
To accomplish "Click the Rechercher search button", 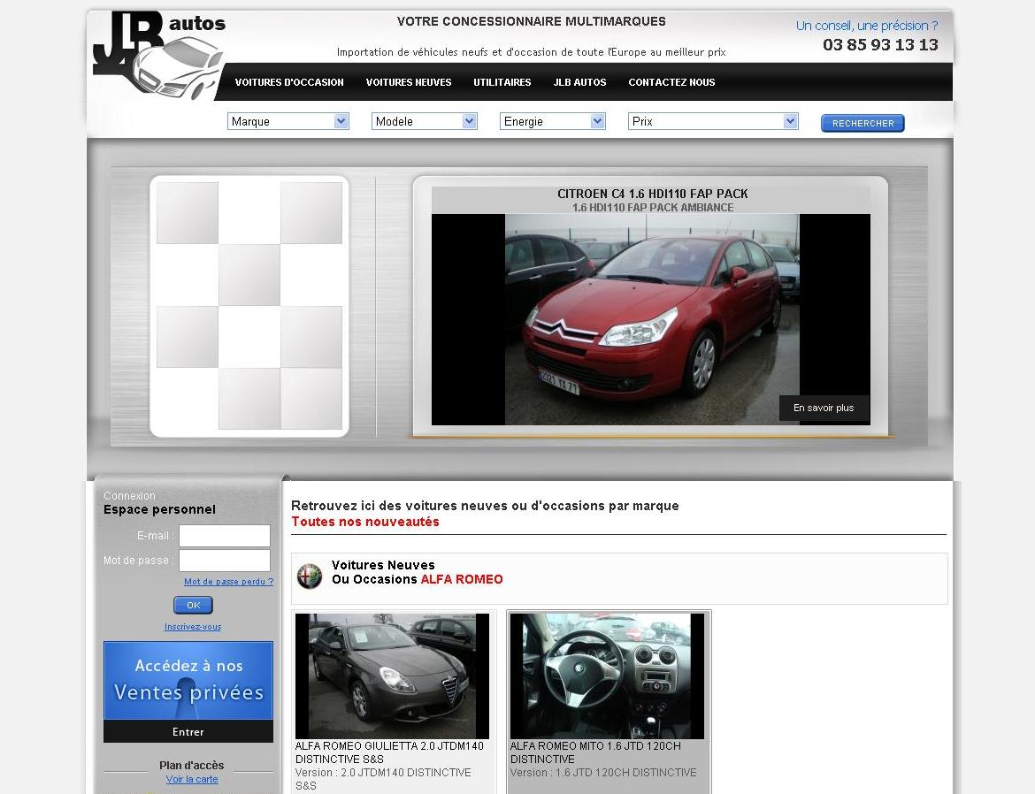I will click(862, 124).
